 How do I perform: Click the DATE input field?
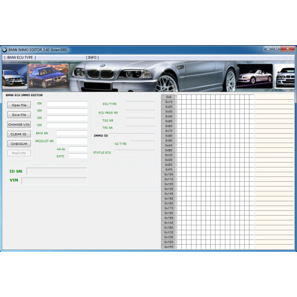[x=78, y=156]
